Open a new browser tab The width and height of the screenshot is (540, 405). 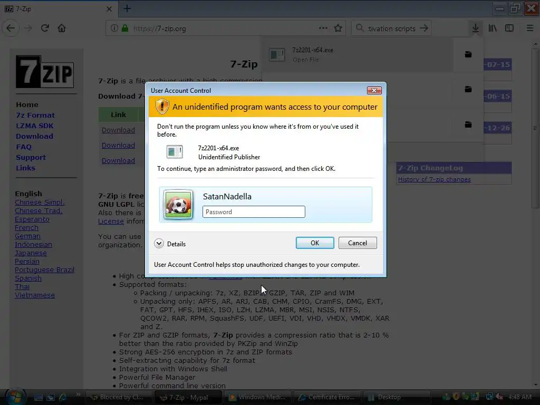127,8
